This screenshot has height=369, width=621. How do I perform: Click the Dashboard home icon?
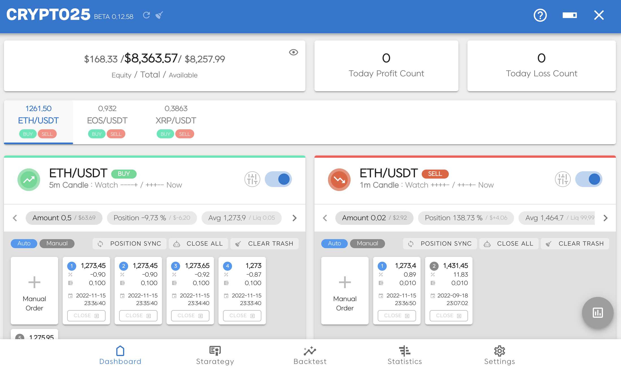[x=120, y=351]
